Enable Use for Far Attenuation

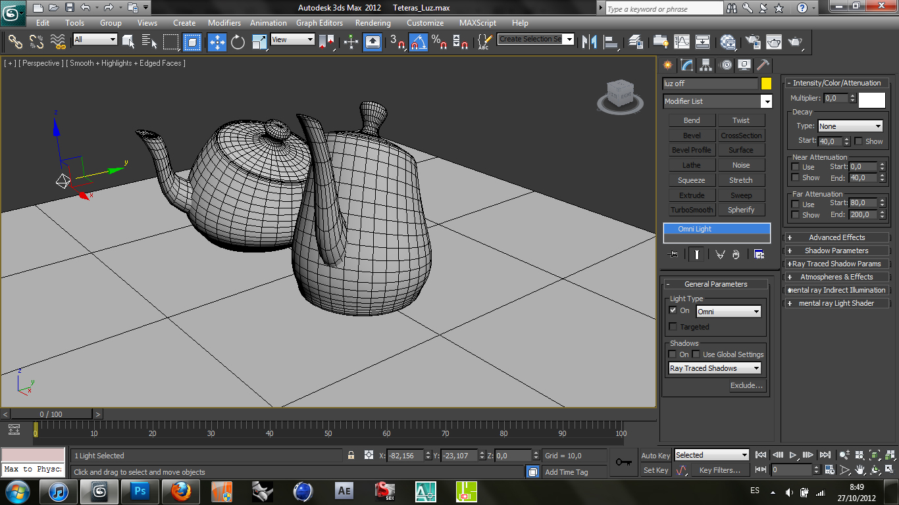pyautogui.click(x=796, y=204)
